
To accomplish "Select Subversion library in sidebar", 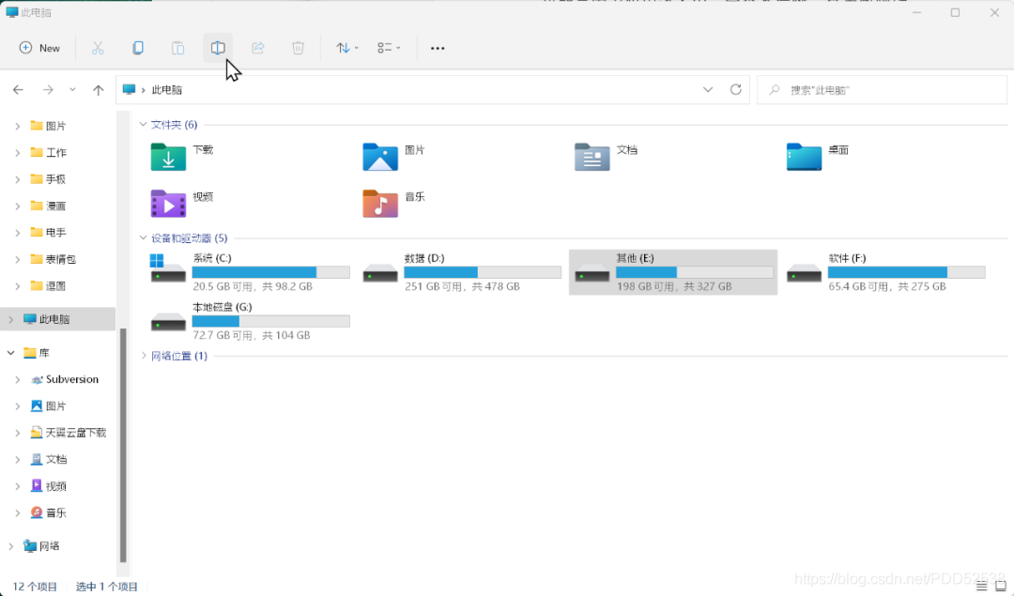I will [65, 379].
